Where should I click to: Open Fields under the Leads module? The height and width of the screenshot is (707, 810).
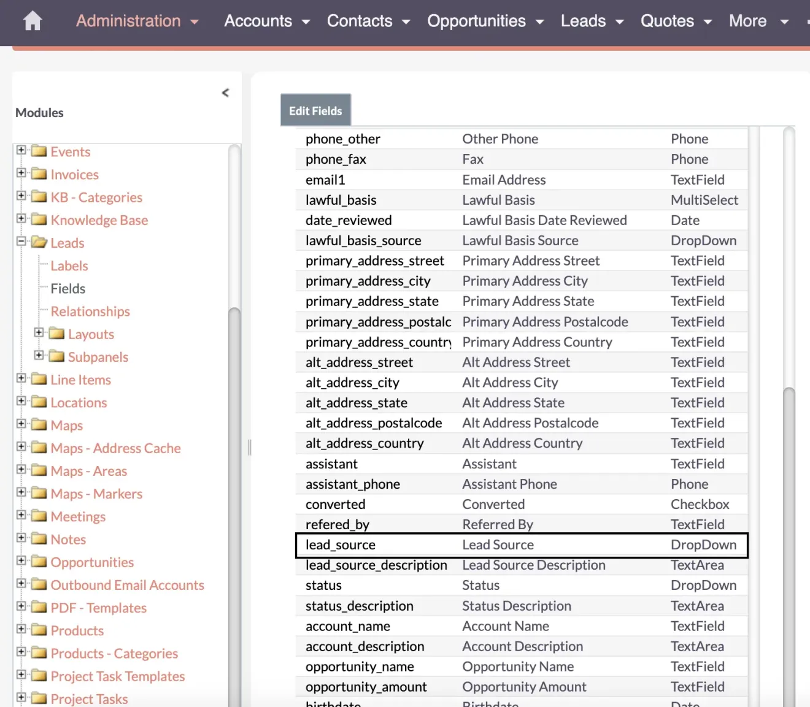[67, 288]
